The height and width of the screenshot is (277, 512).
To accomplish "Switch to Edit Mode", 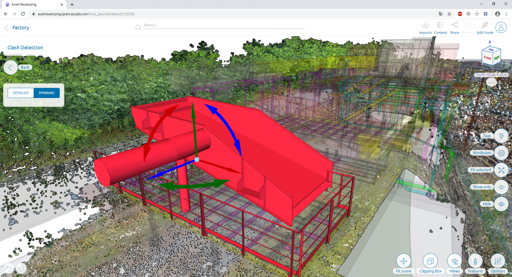I will [x=485, y=26].
